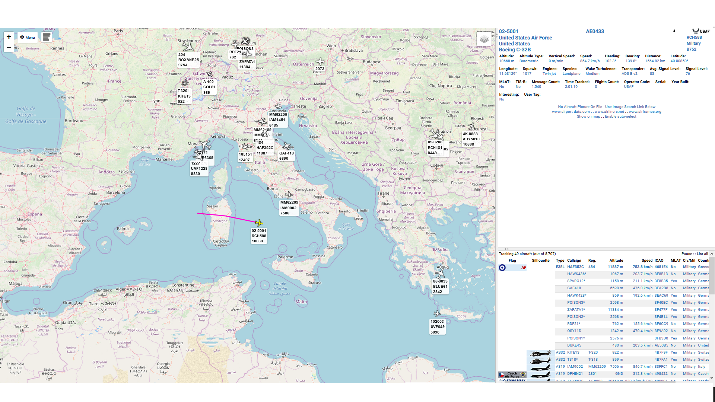The height and width of the screenshot is (402, 715).
Task: Open the gear Menu button
Action: point(28,37)
